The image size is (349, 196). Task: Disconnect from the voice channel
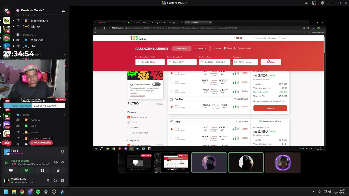point(62,162)
